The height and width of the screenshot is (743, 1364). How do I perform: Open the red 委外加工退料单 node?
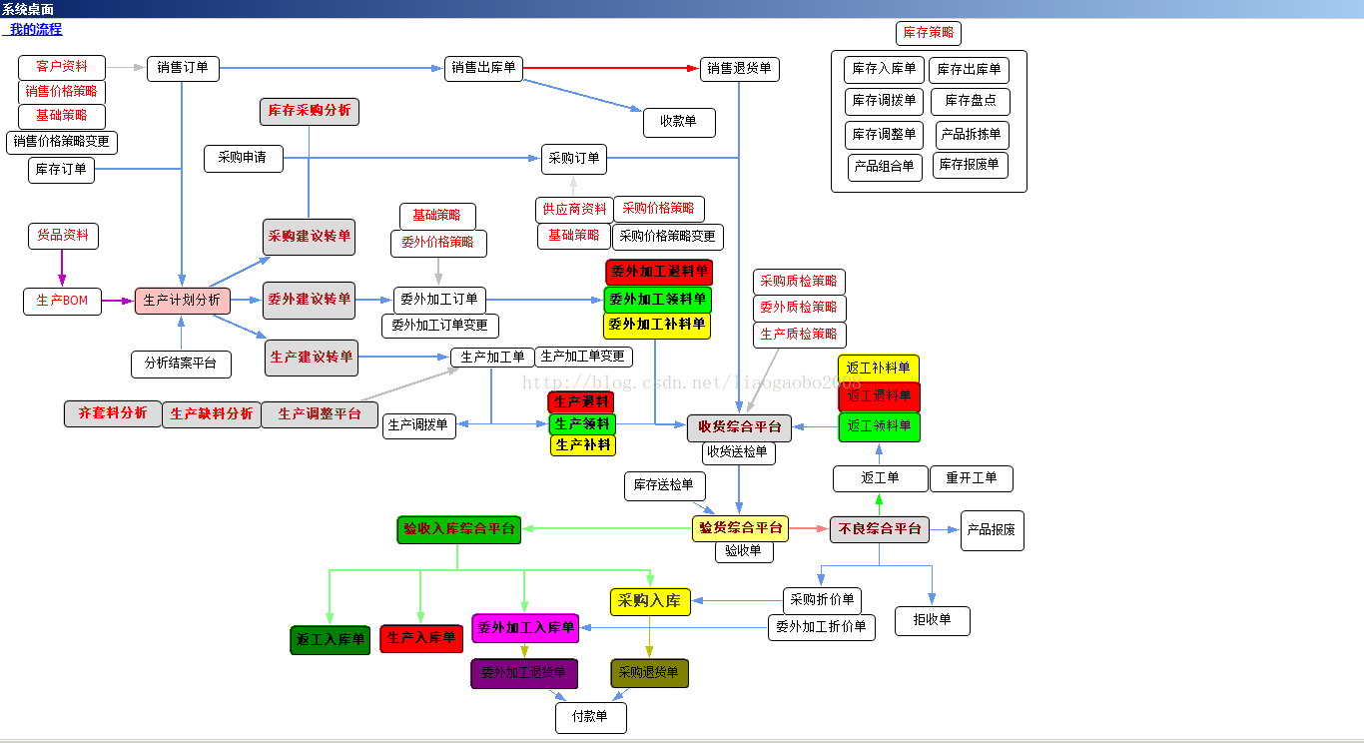tap(659, 272)
